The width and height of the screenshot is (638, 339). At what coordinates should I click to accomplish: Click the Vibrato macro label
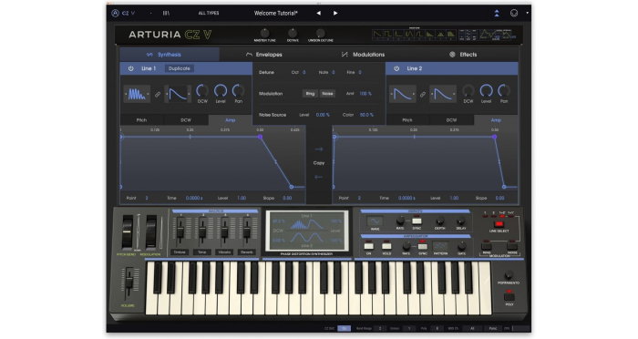[224, 252]
